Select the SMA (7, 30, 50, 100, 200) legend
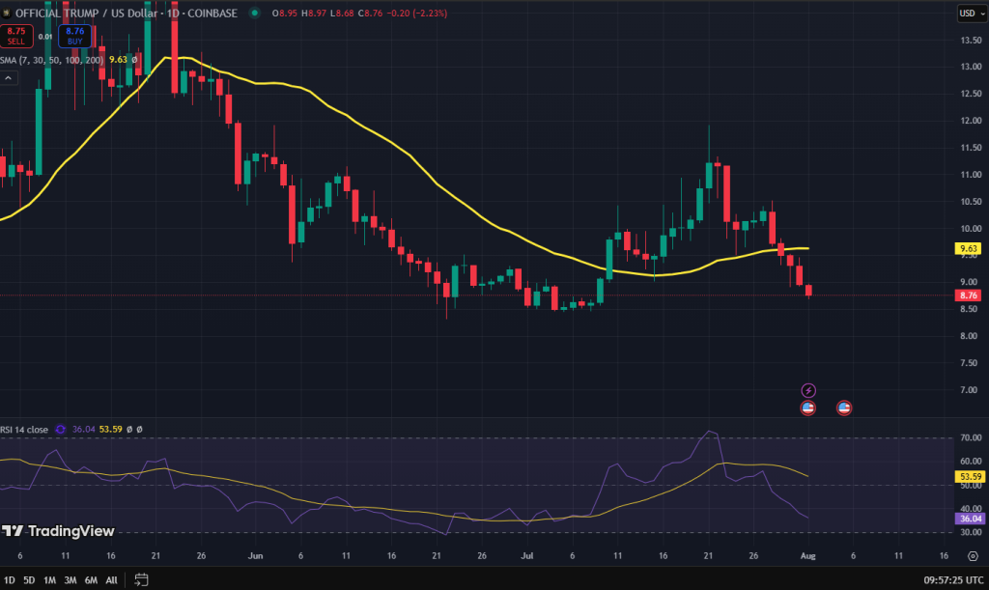 tap(52, 60)
